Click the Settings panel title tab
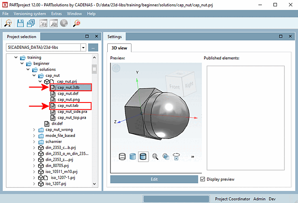298x203 pixels. (x=114, y=37)
